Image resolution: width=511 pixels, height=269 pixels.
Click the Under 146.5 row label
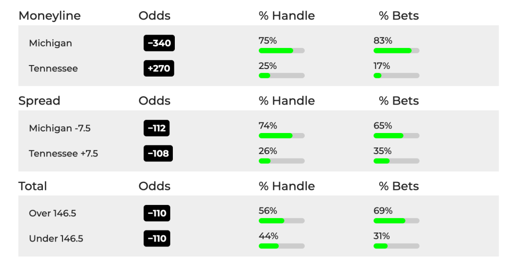[56, 238]
